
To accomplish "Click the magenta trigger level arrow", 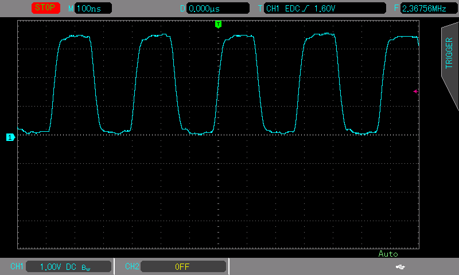I will (415, 91).
